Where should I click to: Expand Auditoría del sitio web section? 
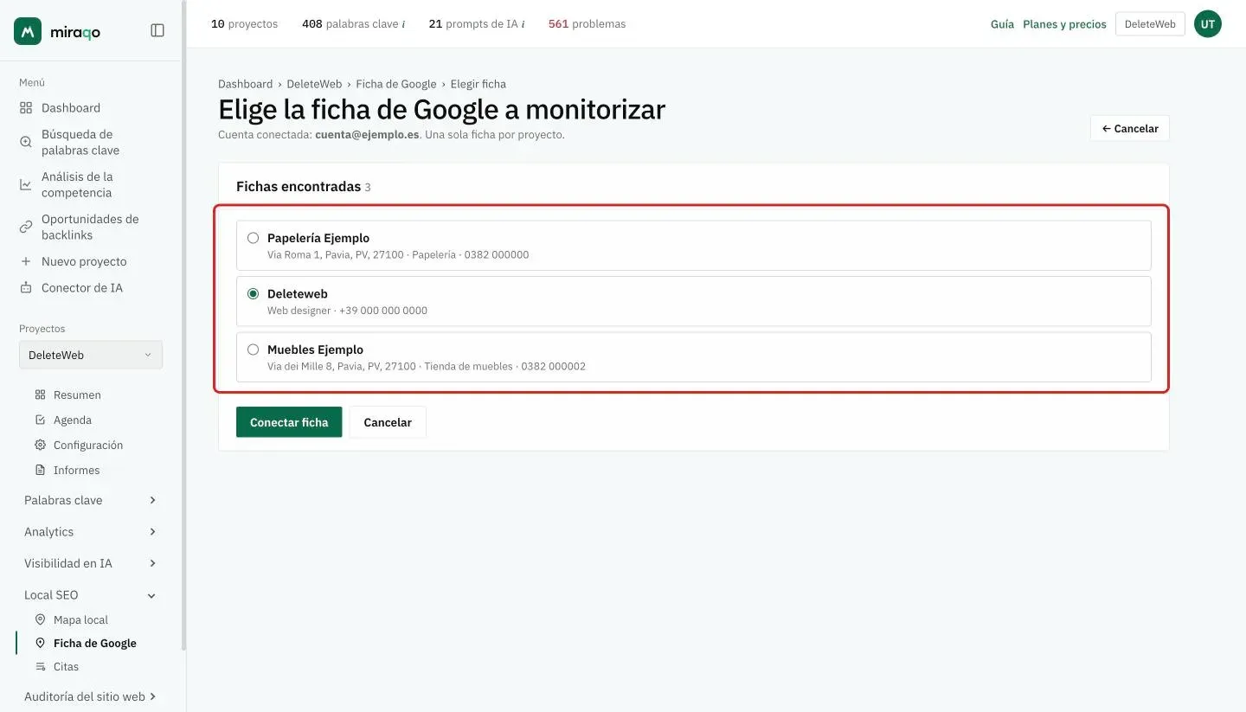90,697
